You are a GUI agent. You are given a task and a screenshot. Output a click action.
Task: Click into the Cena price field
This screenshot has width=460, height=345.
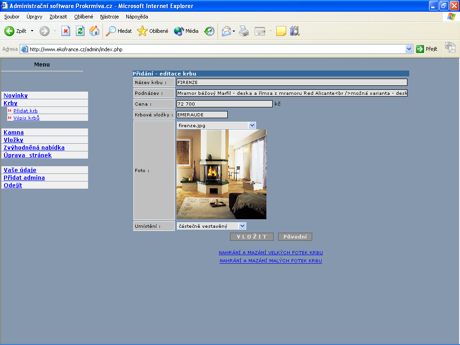point(224,104)
